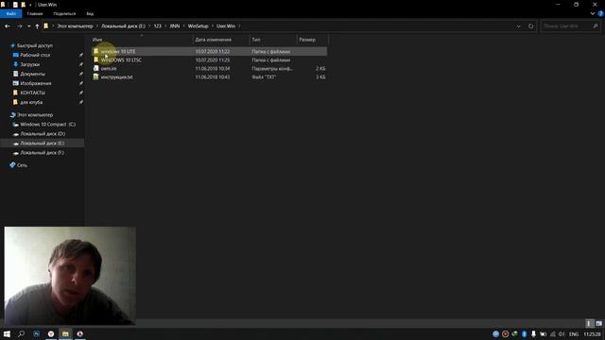Open the recent locations dropdown arrow
This screenshot has width=605, height=340.
point(29,26)
